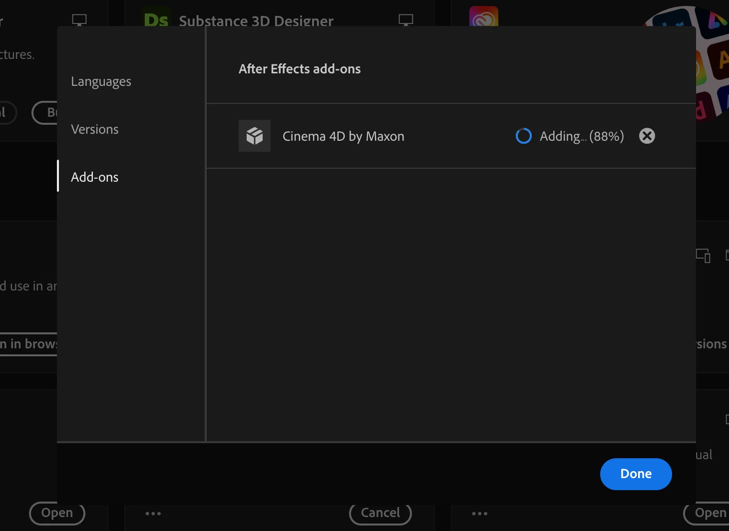Click the Adding 88% status text
Screen dimensions: 729x531
pos(582,136)
